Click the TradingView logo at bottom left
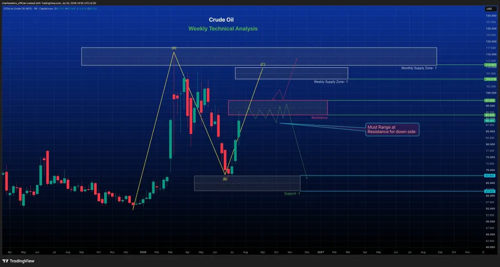The image size is (500, 267). (18, 261)
